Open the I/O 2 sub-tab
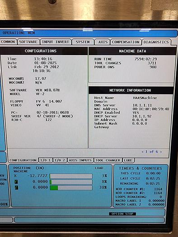Image resolution: width=178 pixels, height=237 pixels. (x=60, y=160)
